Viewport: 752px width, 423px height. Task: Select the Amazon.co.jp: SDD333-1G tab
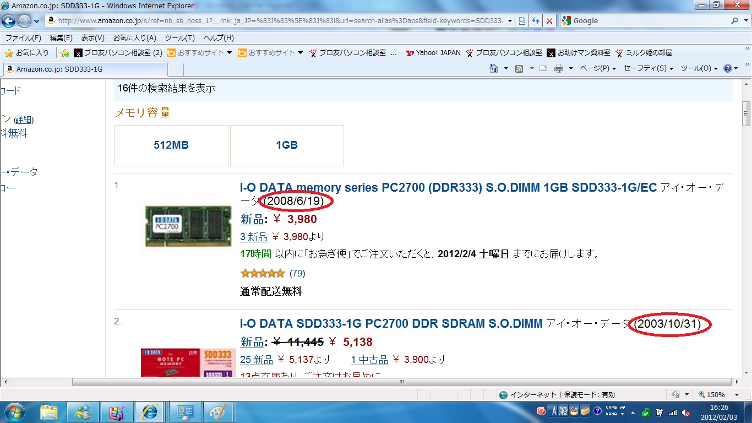pos(85,69)
